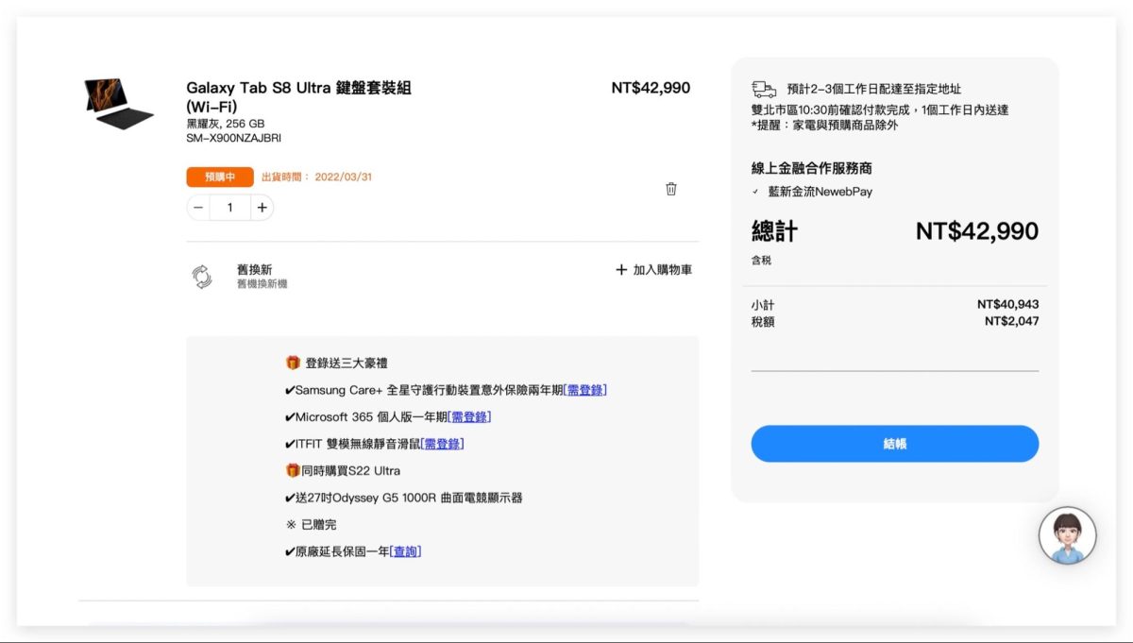
Task: Click the 稅額 tax label
Action: point(763,322)
